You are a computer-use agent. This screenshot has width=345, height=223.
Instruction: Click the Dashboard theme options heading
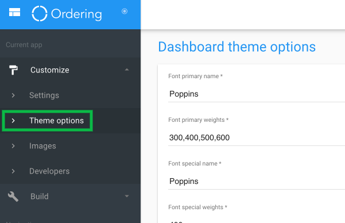pyautogui.click(x=237, y=47)
